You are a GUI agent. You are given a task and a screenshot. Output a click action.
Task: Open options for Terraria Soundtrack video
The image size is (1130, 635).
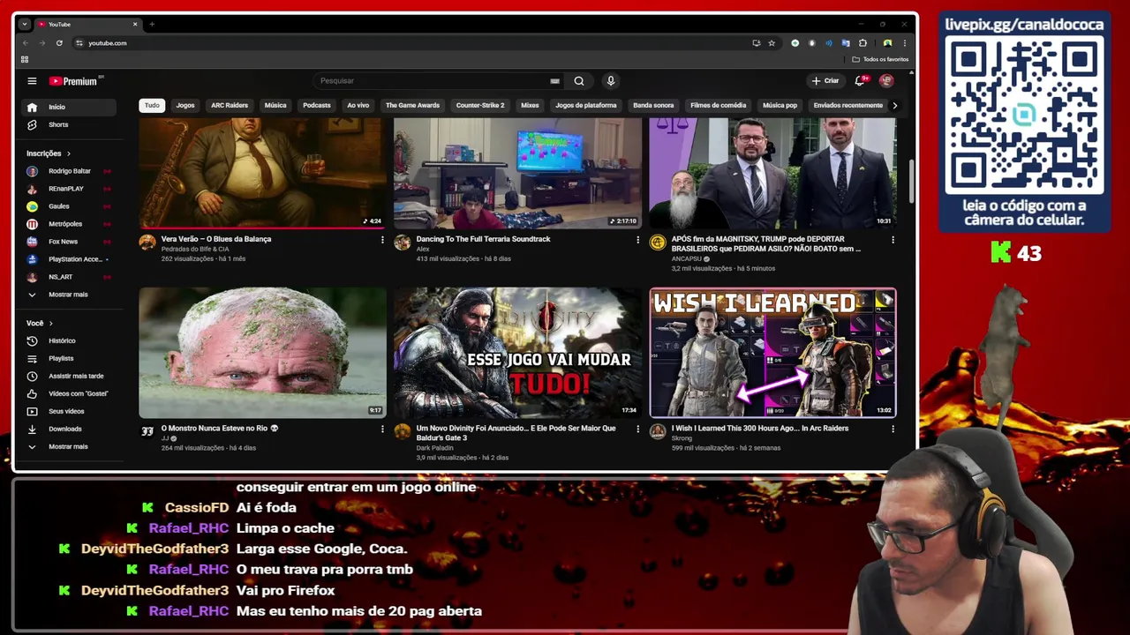pyautogui.click(x=637, y=240)
